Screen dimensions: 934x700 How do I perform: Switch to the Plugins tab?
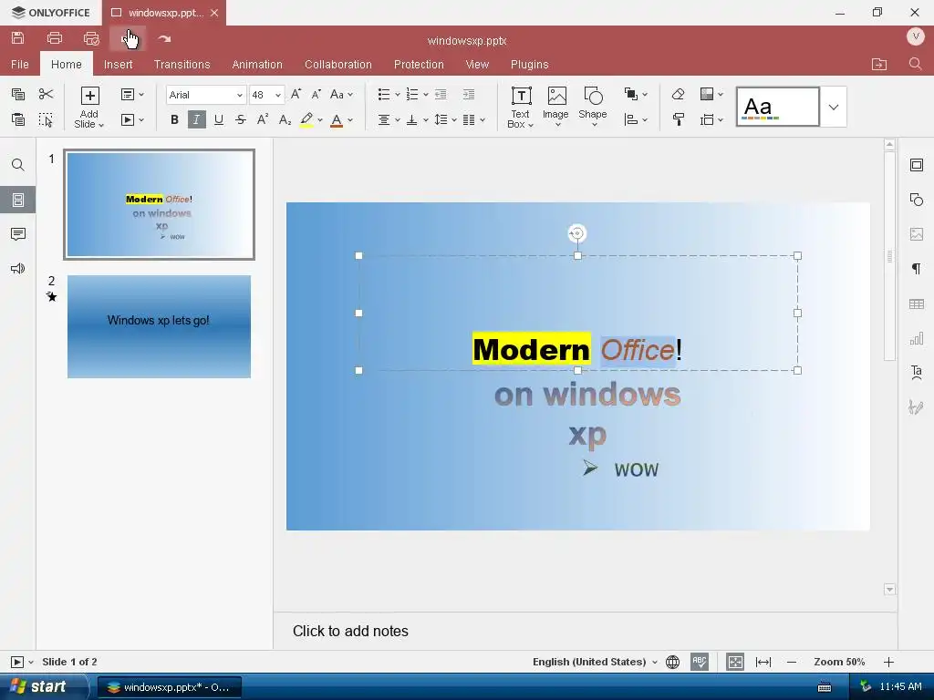click(530, 65)
